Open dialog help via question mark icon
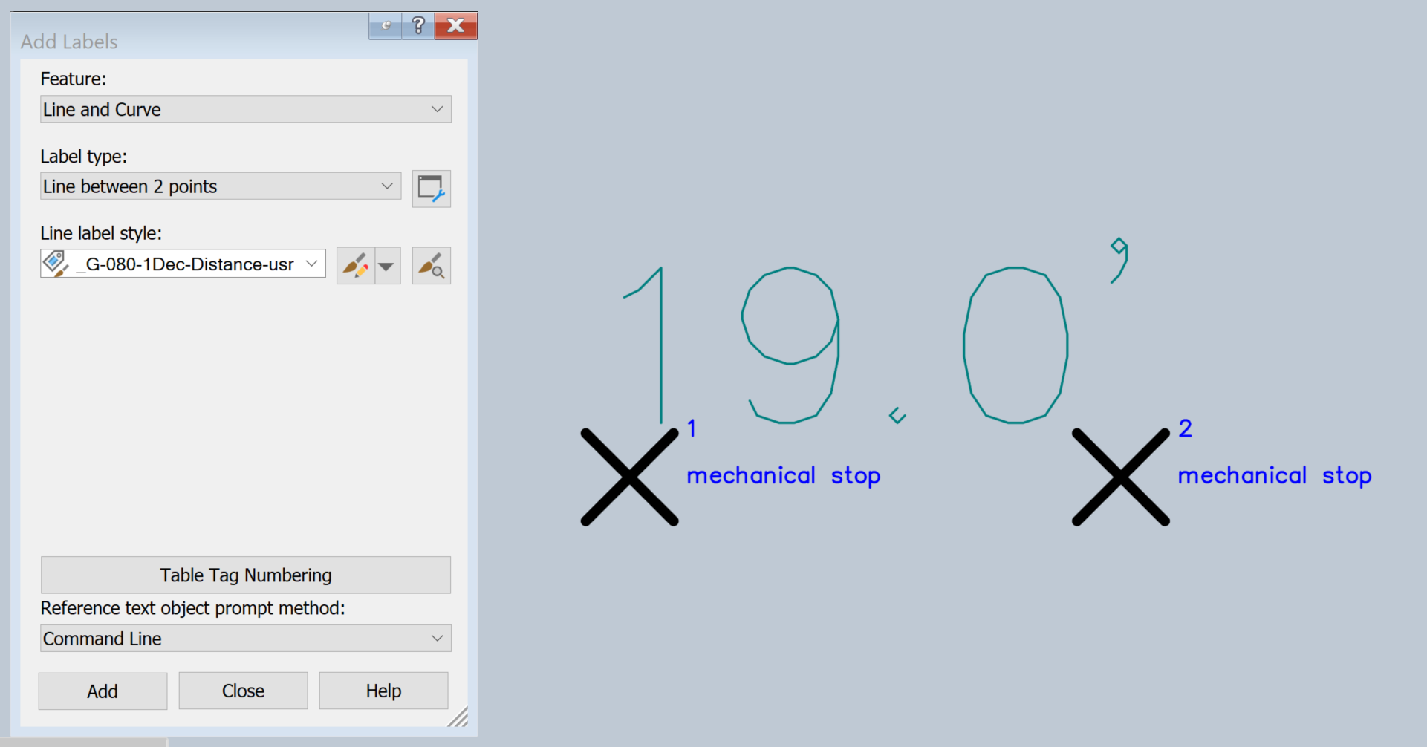The image size is (1427, 747). tap(418, 25)
